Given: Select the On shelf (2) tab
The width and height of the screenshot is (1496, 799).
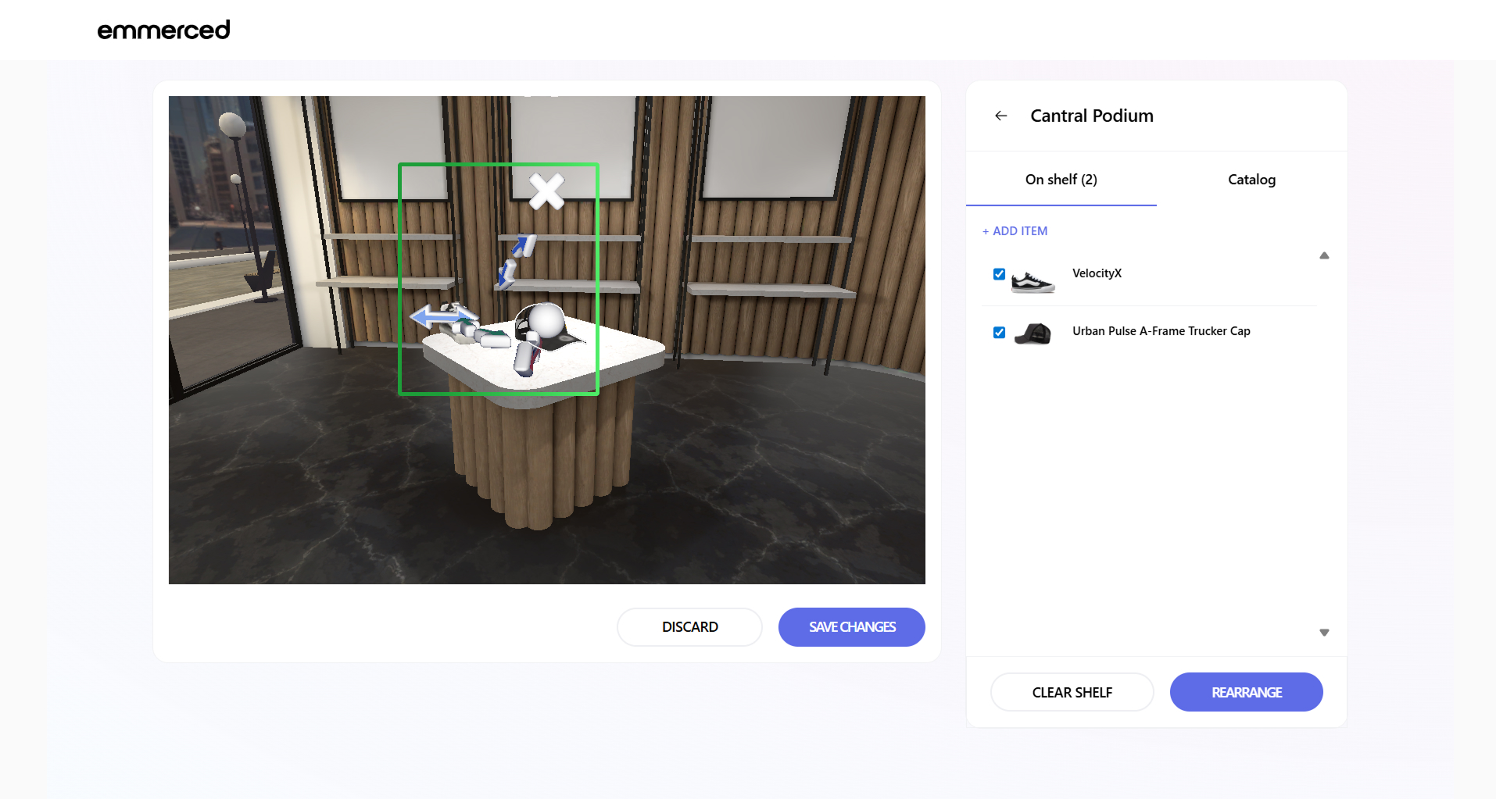Looking at the screenshot, I should click(1061, 180).
